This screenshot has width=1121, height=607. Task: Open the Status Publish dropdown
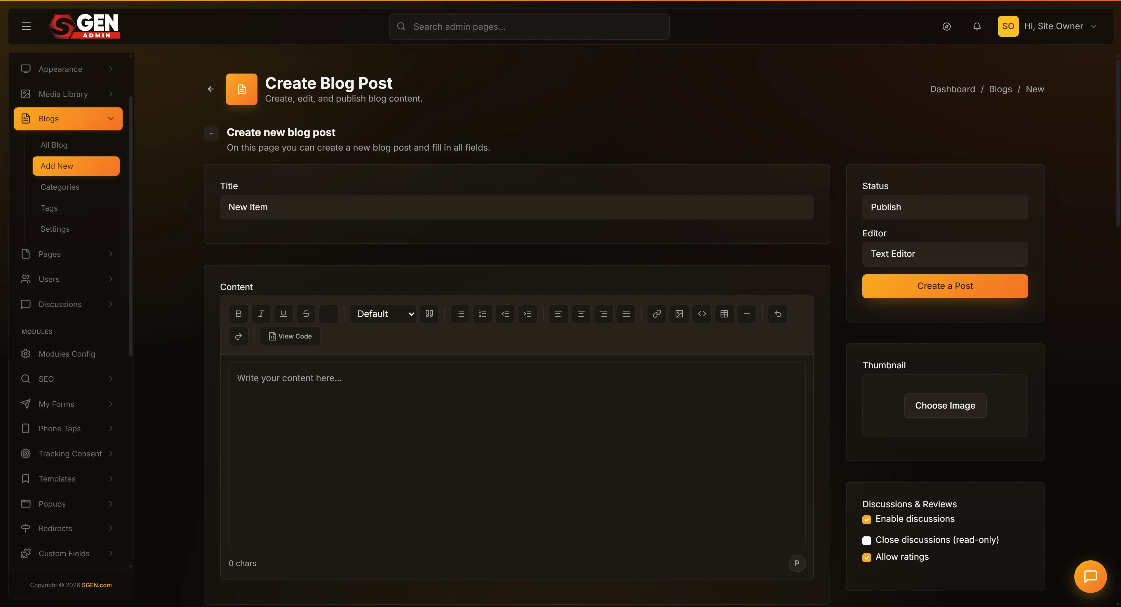click(945, 207)
